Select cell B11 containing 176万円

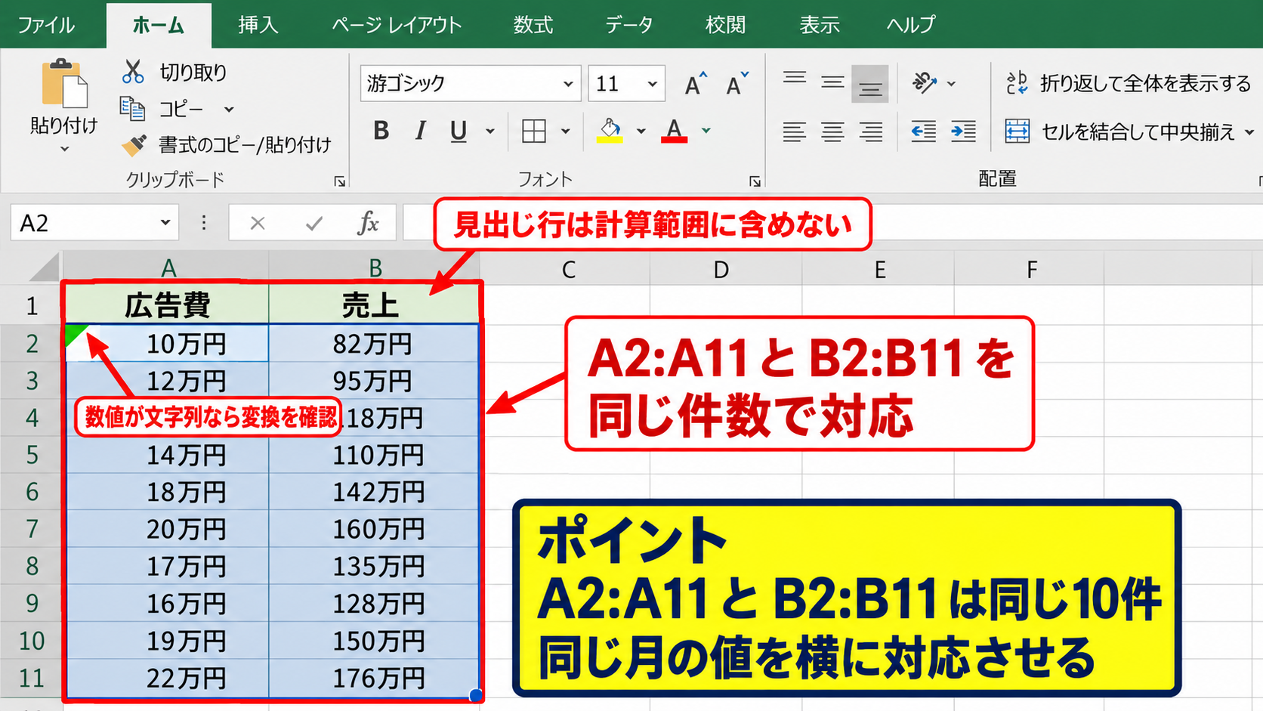pos(374,679)
